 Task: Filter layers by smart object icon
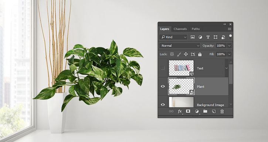click(x=223, y=37)
